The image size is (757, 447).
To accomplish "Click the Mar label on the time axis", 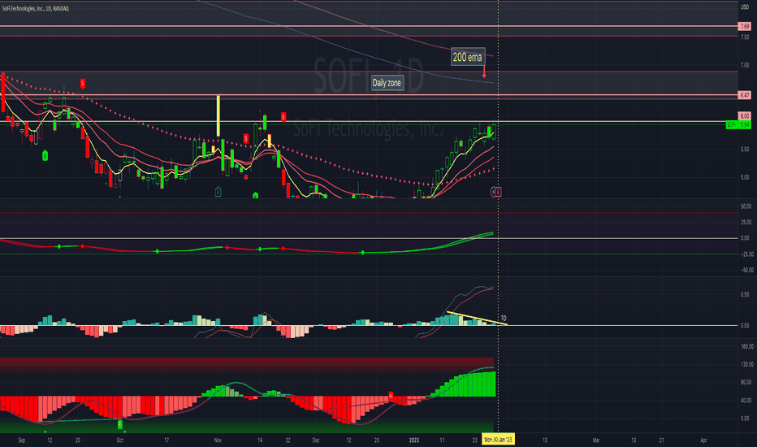I will pyautogui.click(x=596, y=440).
